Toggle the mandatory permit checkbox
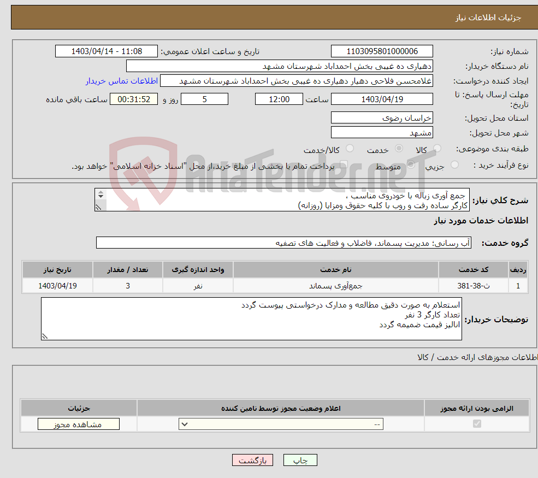The height and width of the screenshot is (478, 538). pos(477,424)
